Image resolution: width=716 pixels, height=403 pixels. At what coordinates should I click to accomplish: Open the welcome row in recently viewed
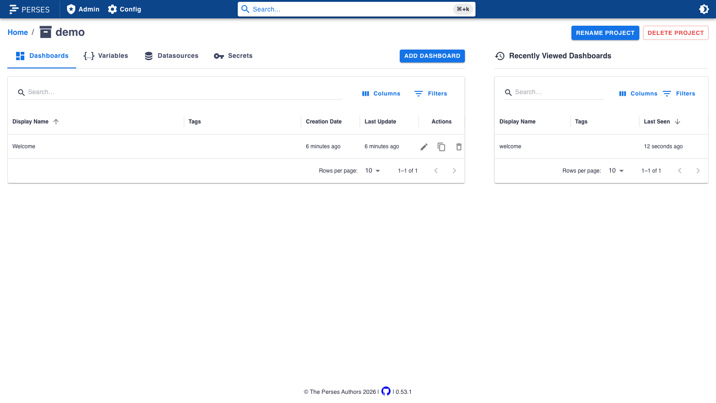[x=601, y=146]
